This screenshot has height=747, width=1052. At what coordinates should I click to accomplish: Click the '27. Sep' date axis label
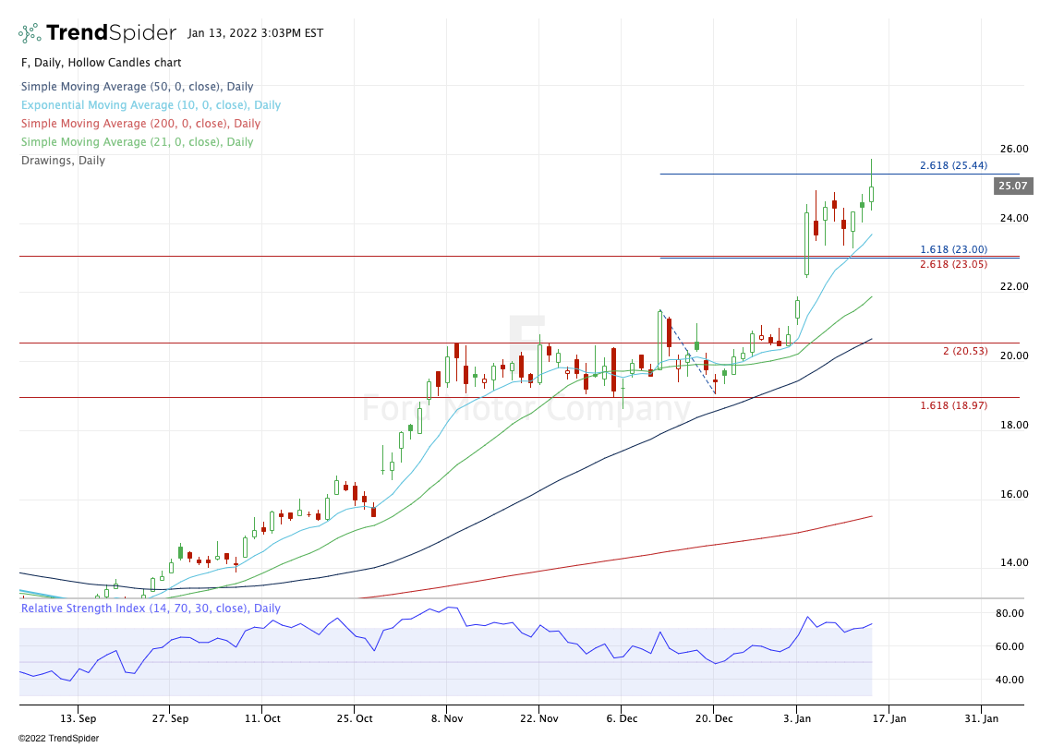click(170, 718)
